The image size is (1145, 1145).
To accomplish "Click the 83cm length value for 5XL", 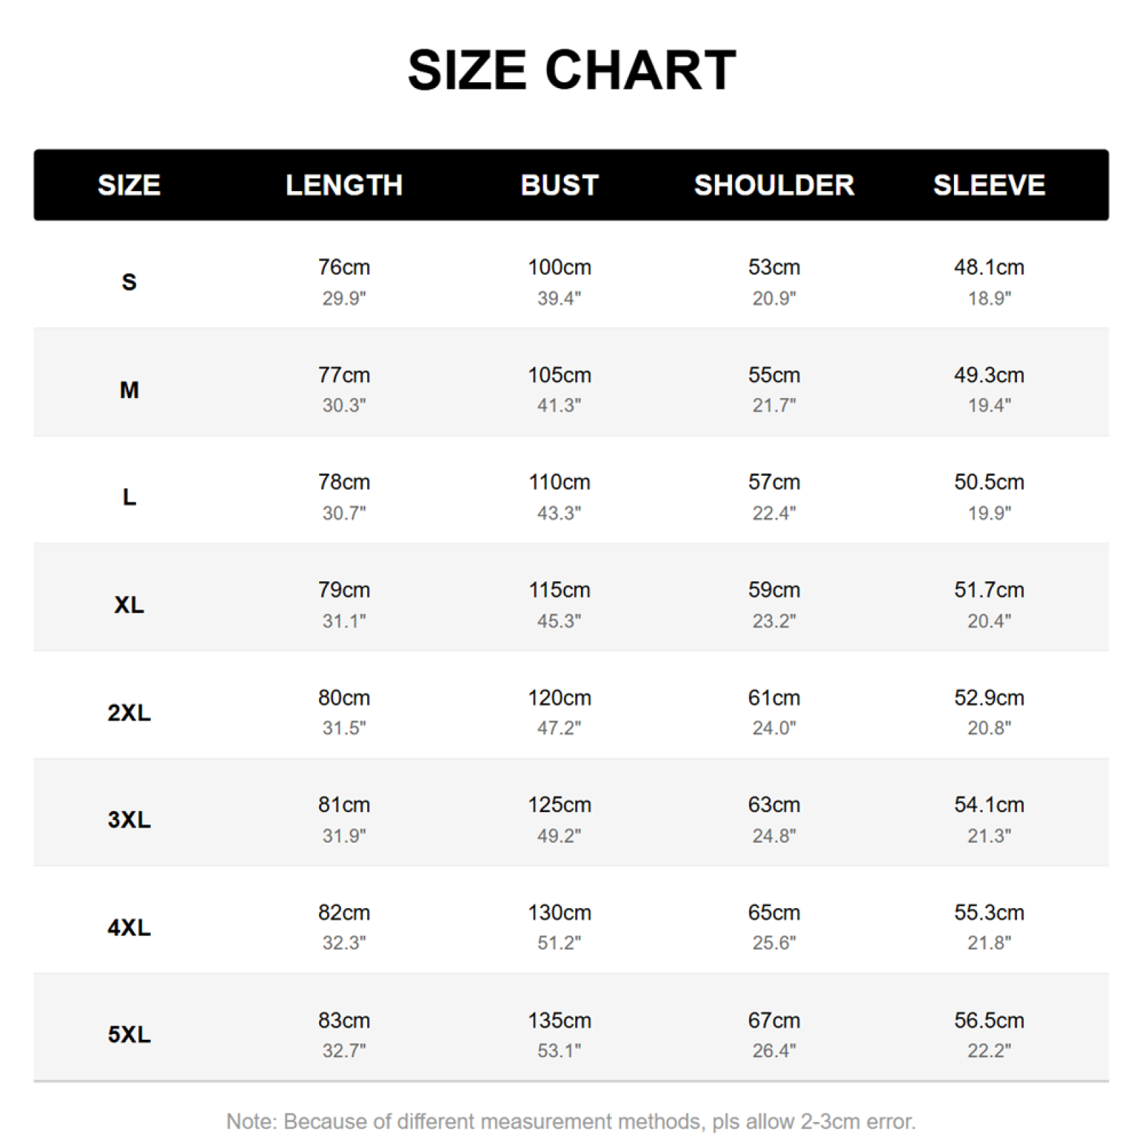I will [x=344, y=1020].
